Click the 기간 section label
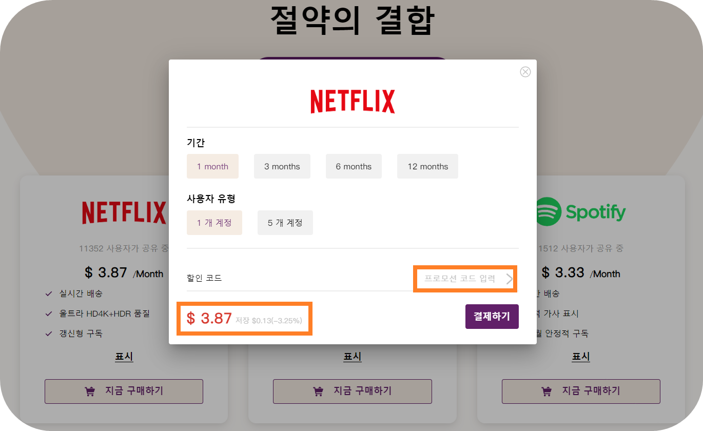This screenshot has height=431, width=703. (196, 142)
